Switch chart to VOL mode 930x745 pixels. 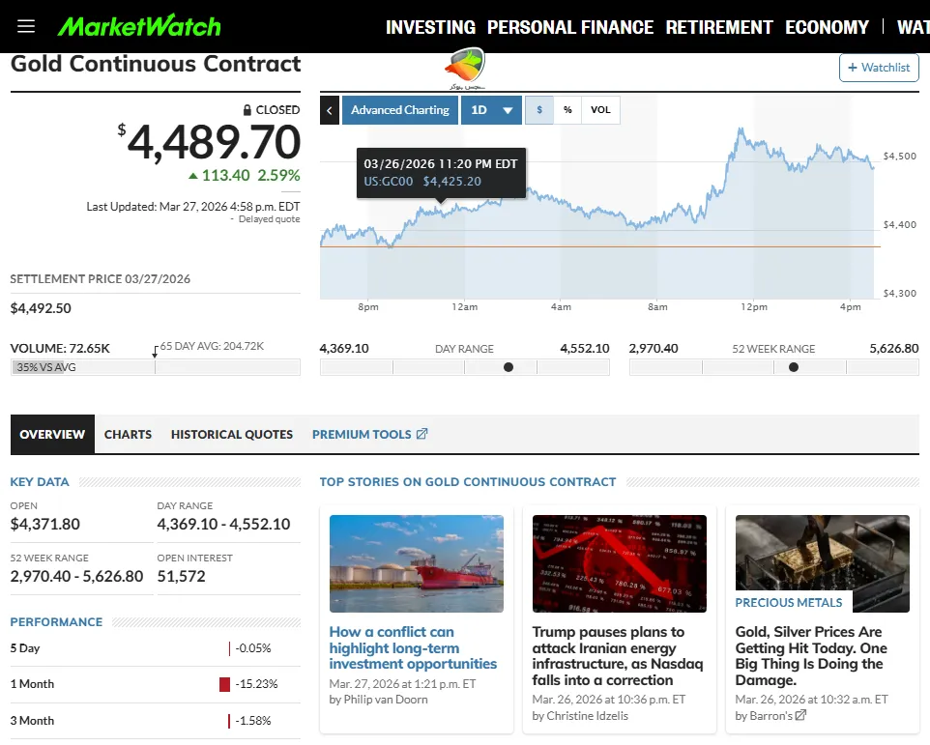click(x=600, y=110)
